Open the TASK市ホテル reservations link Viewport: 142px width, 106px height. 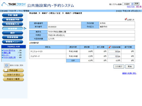pos(9,50)
